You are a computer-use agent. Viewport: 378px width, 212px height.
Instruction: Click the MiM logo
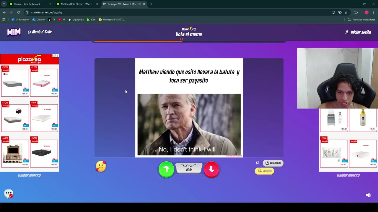[x=14, y=32]
